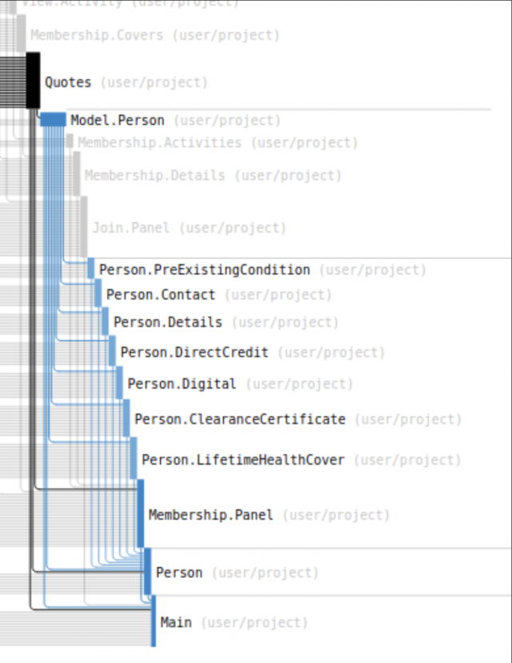This screenshot has height=663, width=512.
Task: Click the Person.Contact module label
Action: [x=160, y=295]
